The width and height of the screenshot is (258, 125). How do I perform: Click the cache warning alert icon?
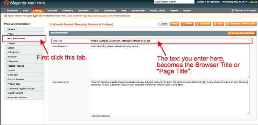(6, 16)
